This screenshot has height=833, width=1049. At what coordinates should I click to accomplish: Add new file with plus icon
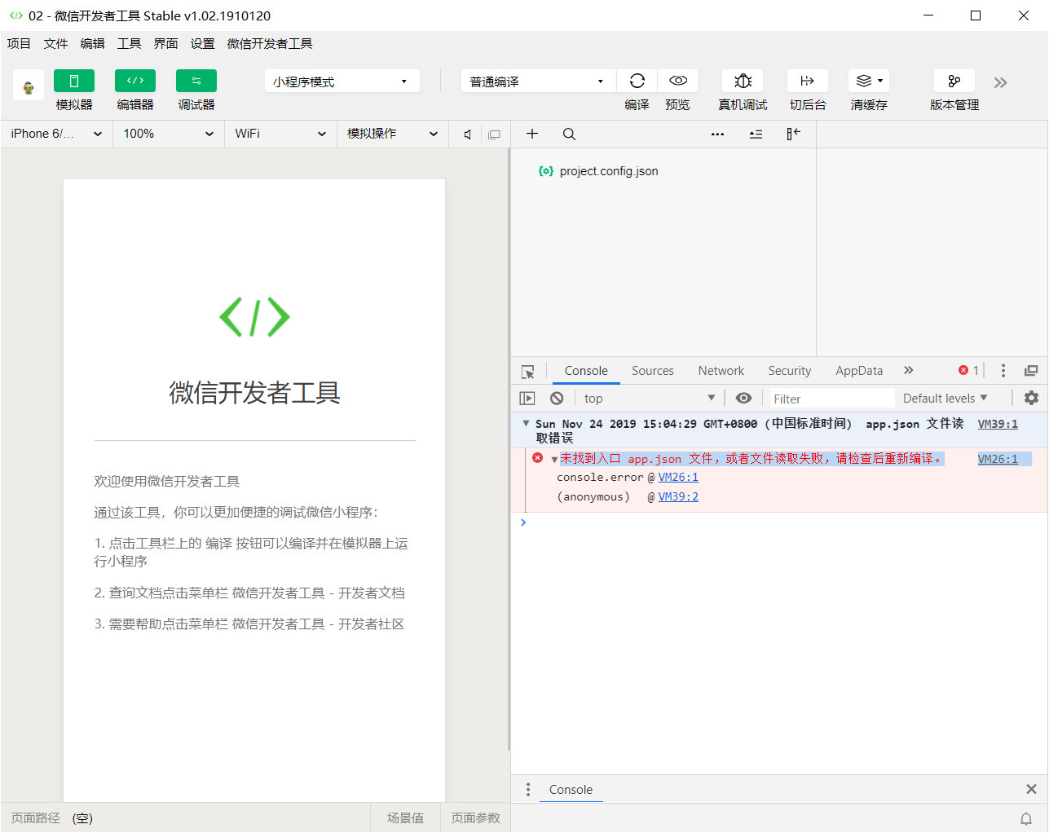coord(532,134)
